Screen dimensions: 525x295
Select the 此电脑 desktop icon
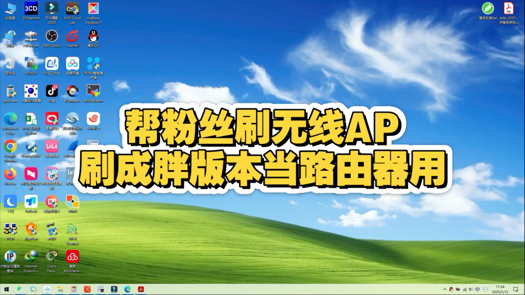pyautogui.click(x=10, y=11)
